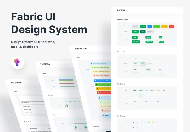Click the heart icon in contained Medium button
This screenshot has width=190, height=132.
click(147, 42)
